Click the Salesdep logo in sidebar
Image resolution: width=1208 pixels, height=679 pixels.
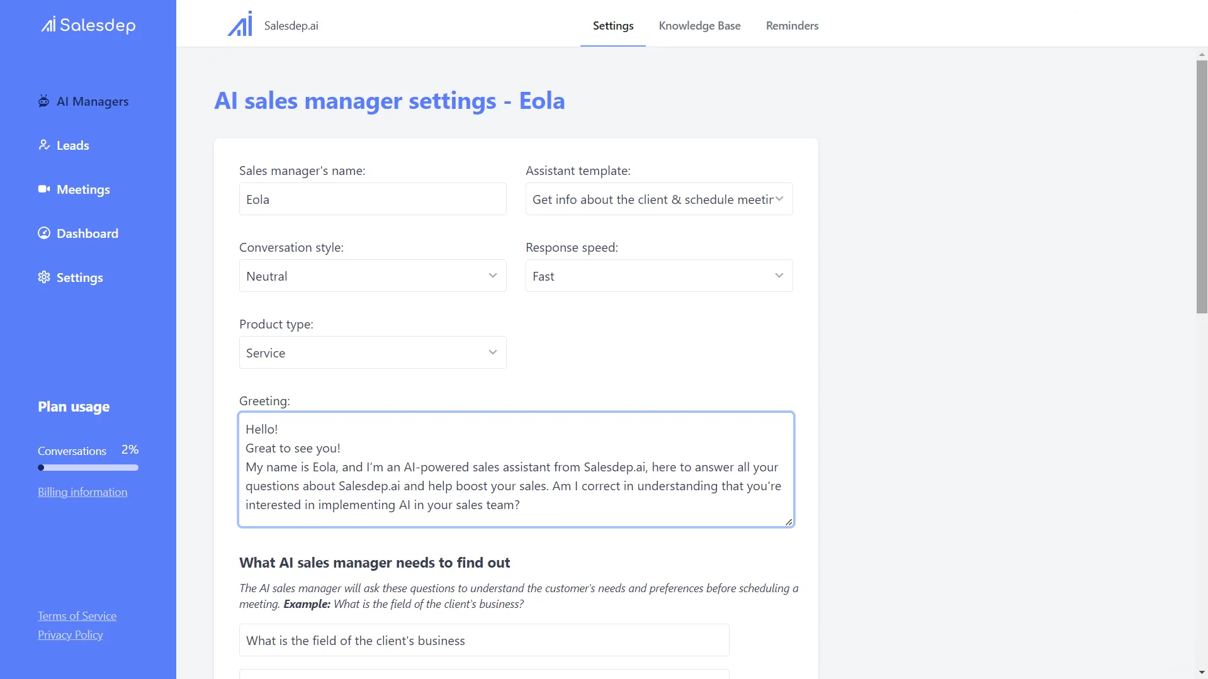(x=88, y=25)
